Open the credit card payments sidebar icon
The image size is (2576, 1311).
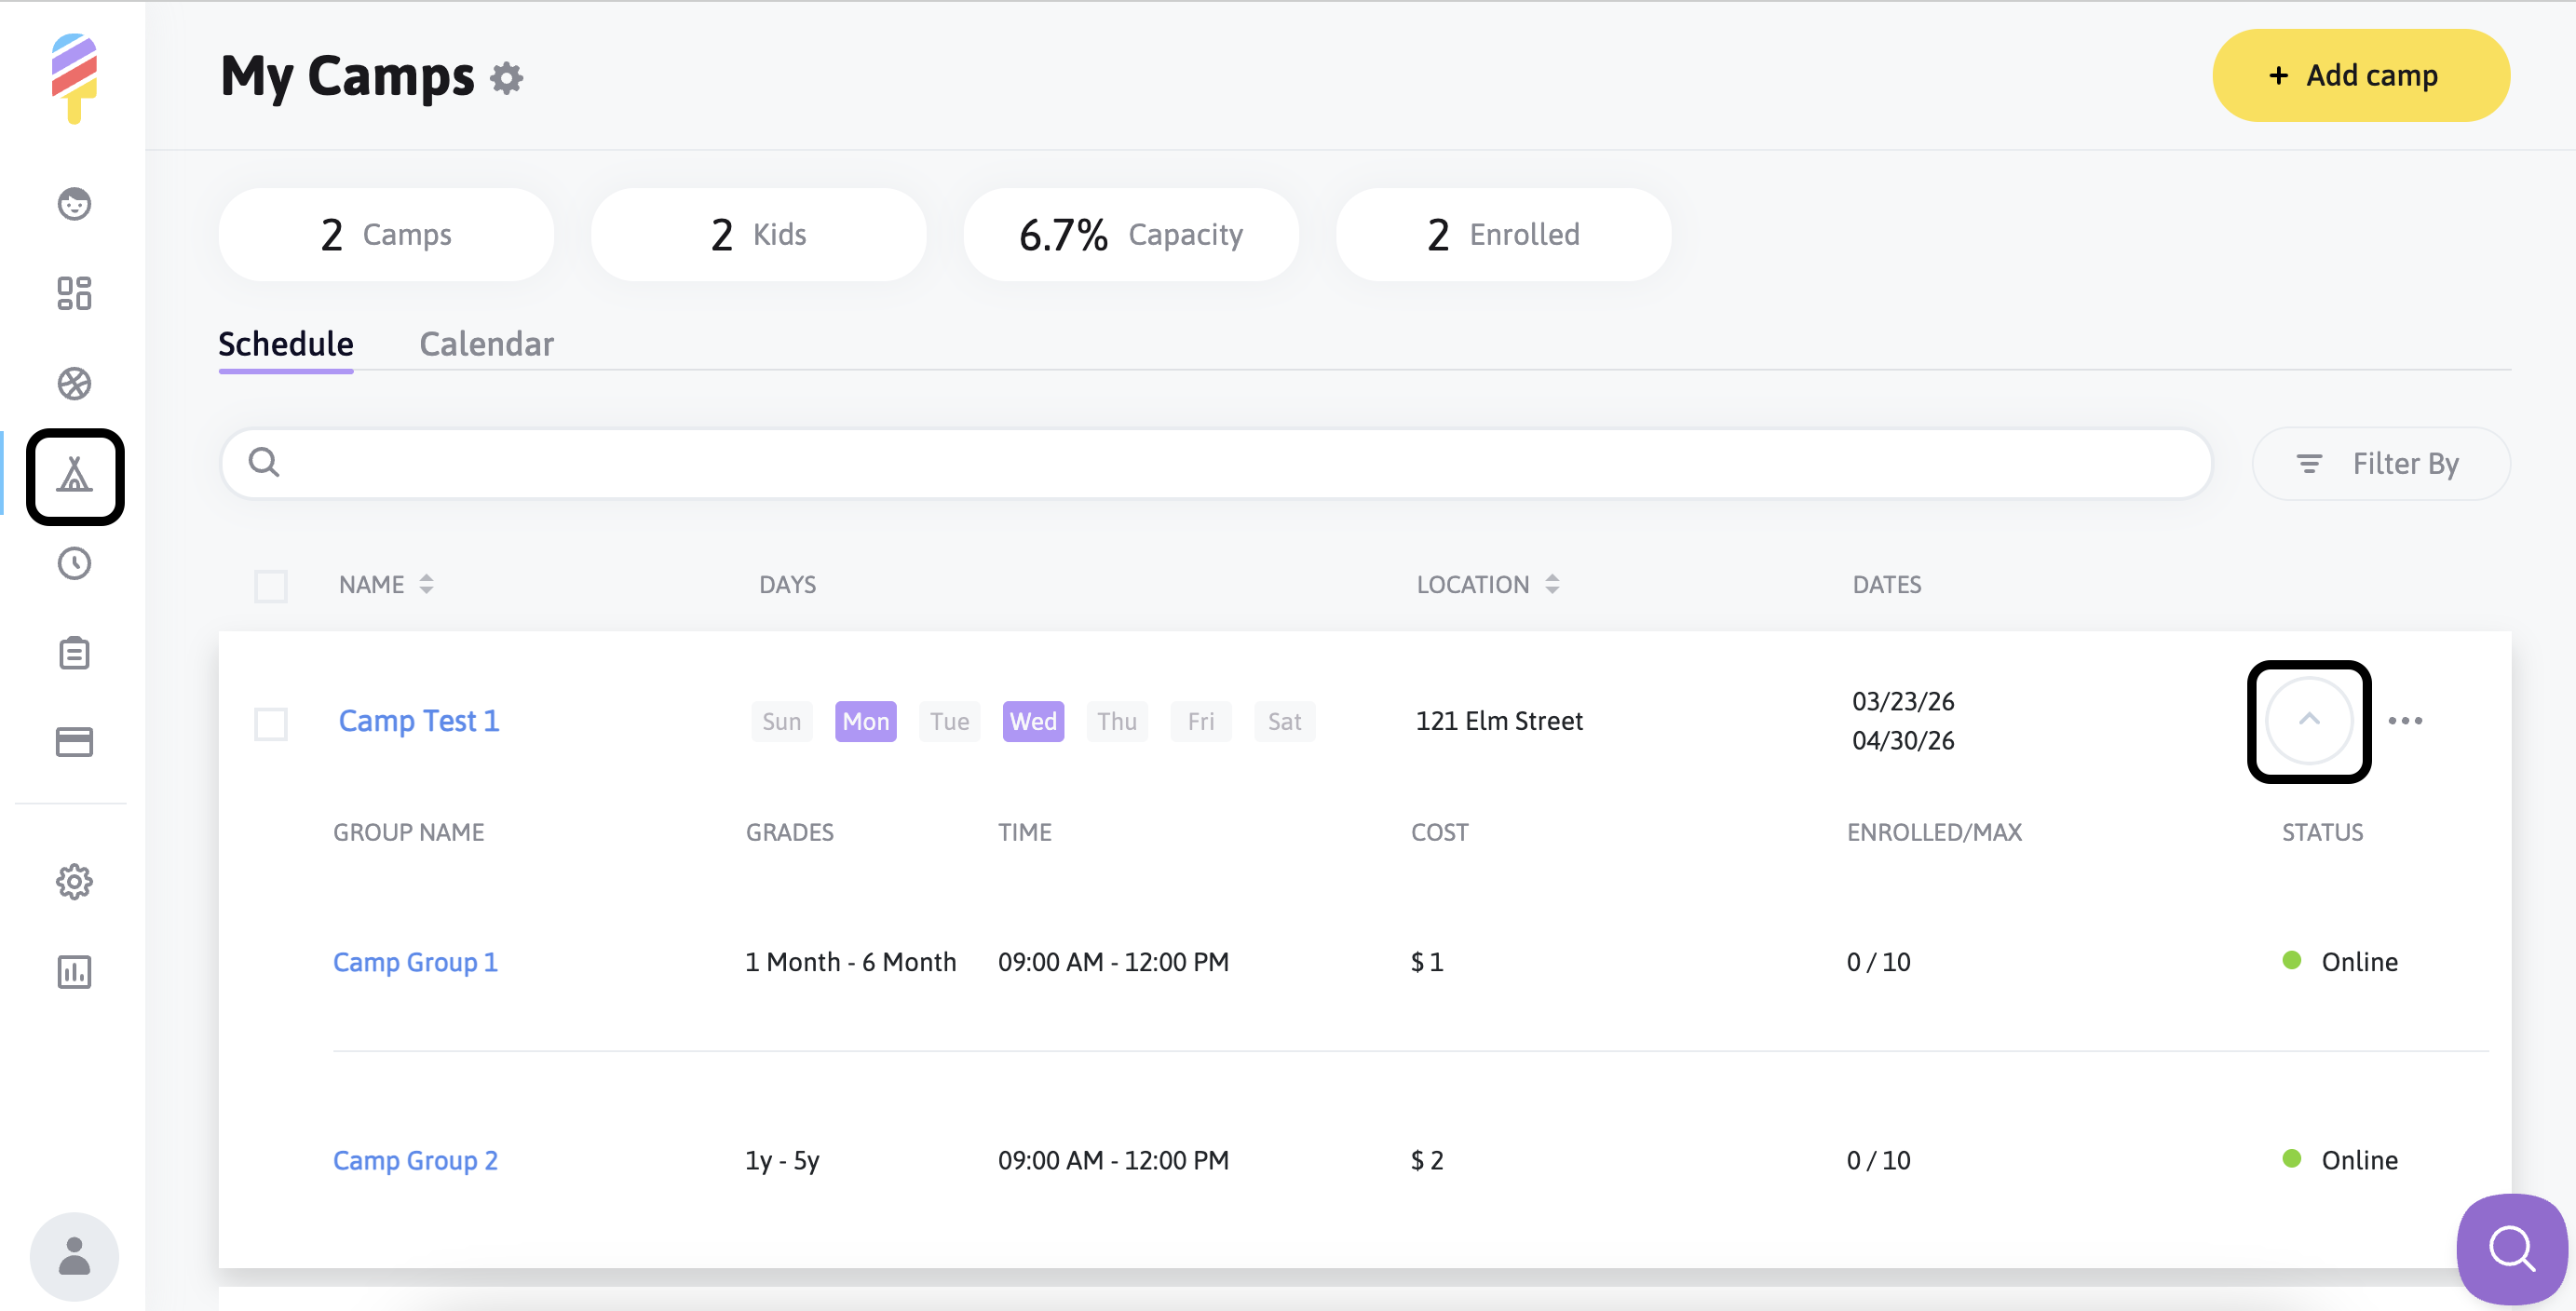[74, 742]
